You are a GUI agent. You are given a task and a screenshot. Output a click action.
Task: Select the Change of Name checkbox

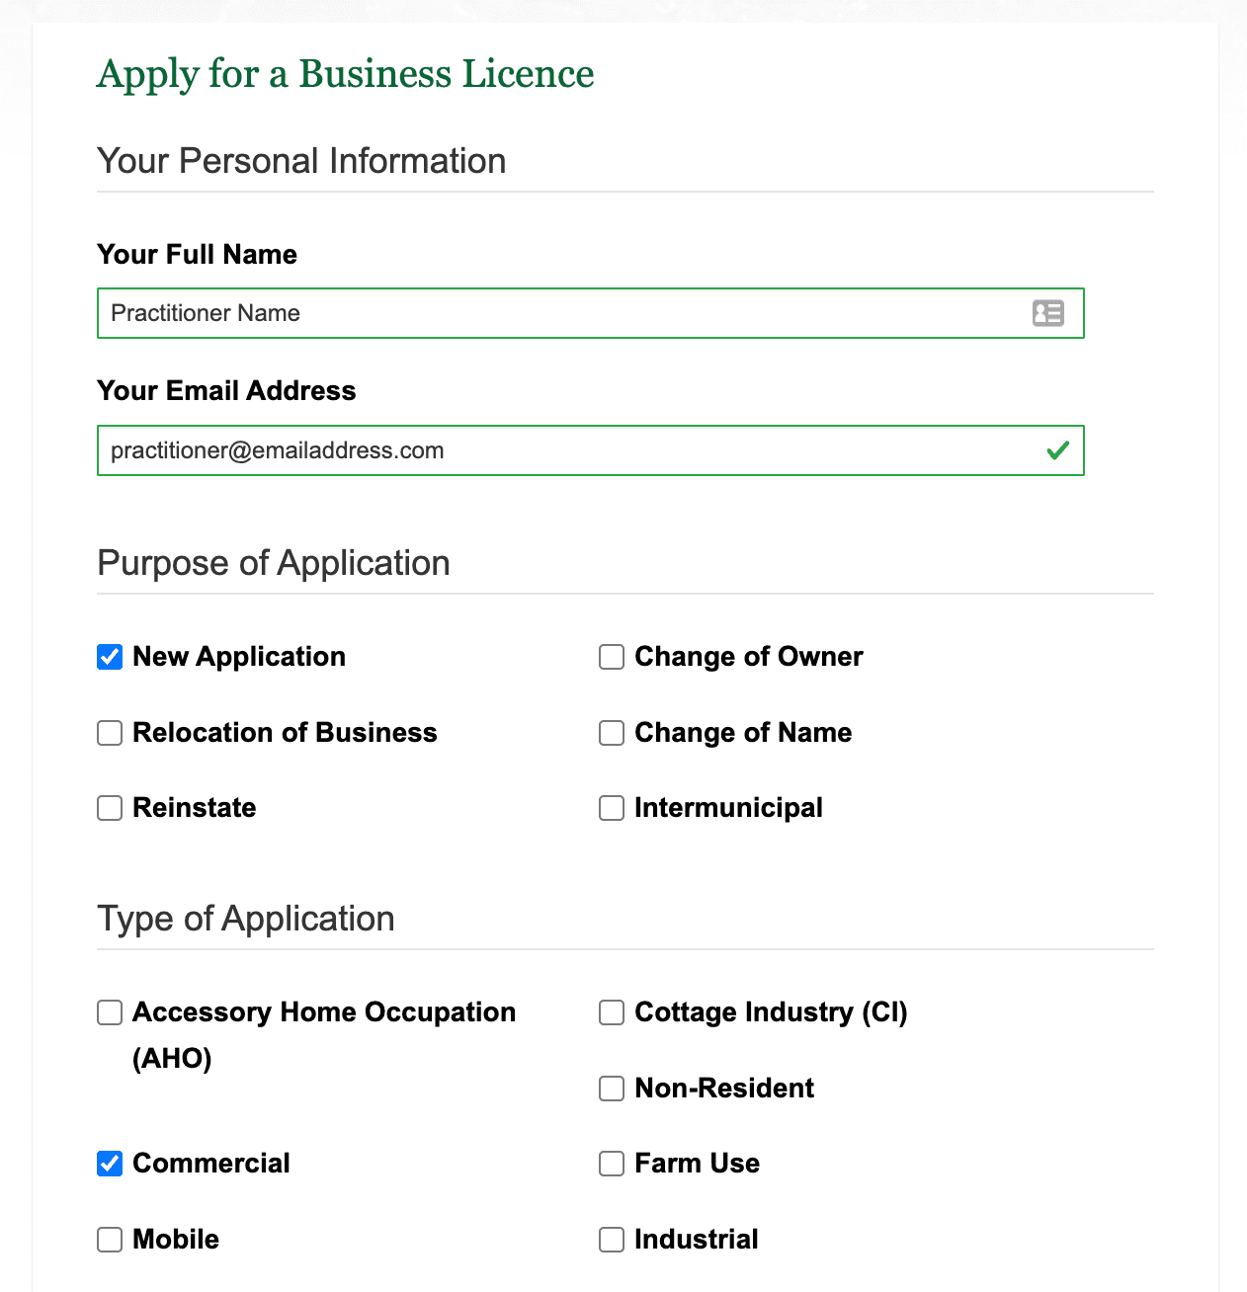(612, 733)
